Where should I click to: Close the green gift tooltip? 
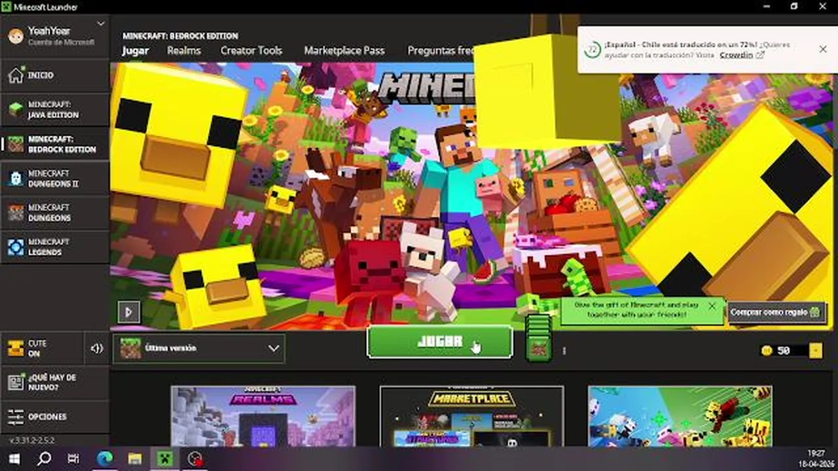pos(712,306)
